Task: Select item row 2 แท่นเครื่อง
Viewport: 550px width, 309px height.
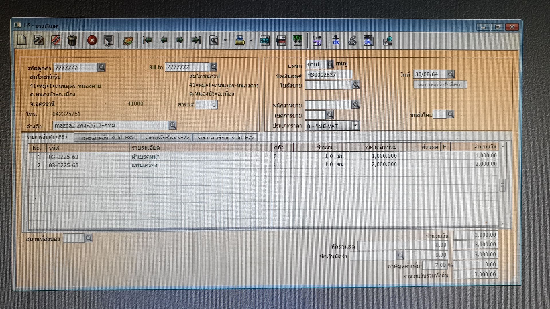Action: pos(263,165)
